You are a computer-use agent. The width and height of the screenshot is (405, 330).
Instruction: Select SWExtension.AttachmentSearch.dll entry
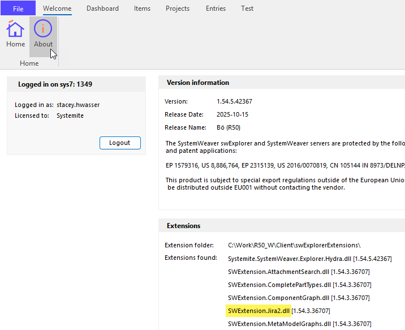(x=299, y=272)
